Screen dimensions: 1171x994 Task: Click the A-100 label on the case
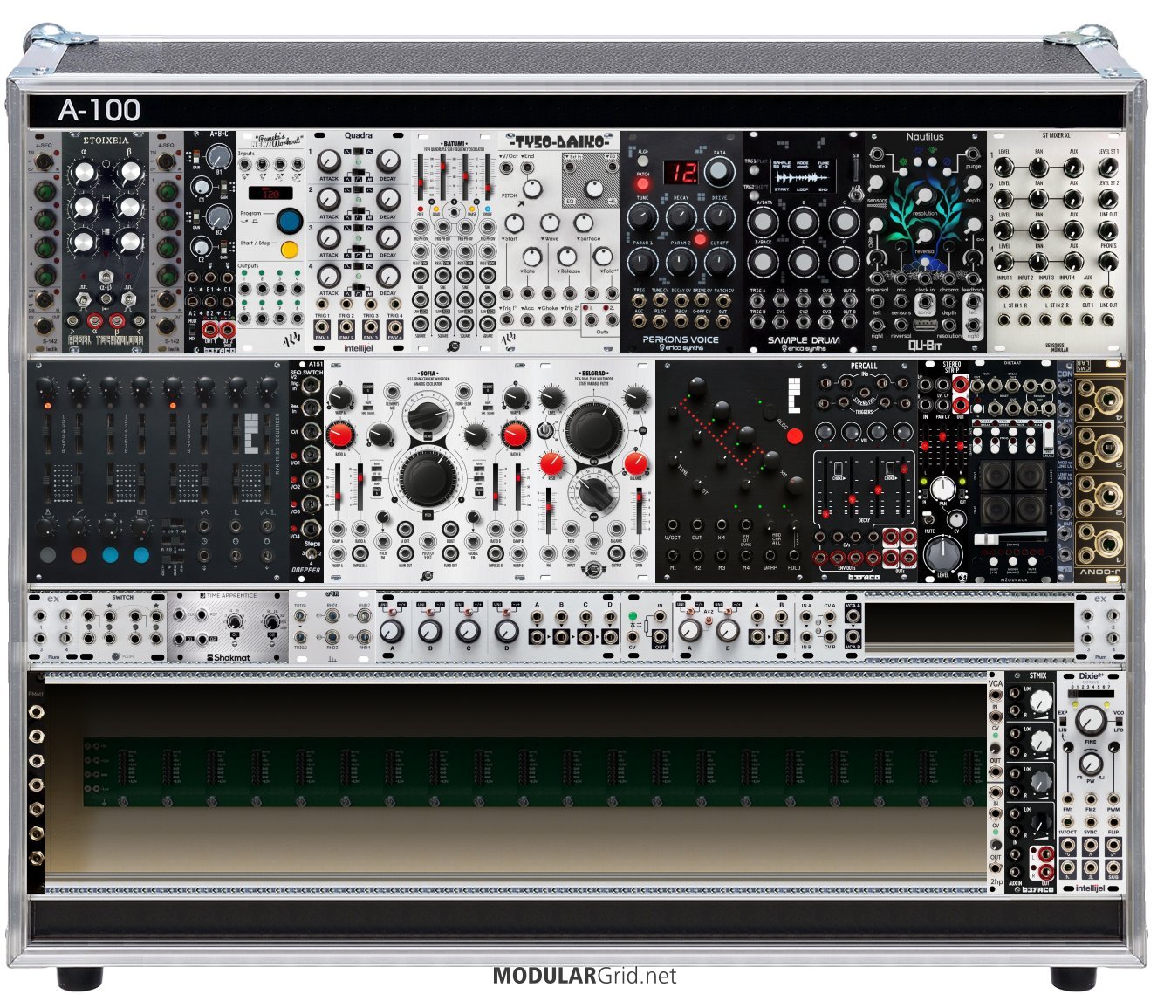[99, 110]
